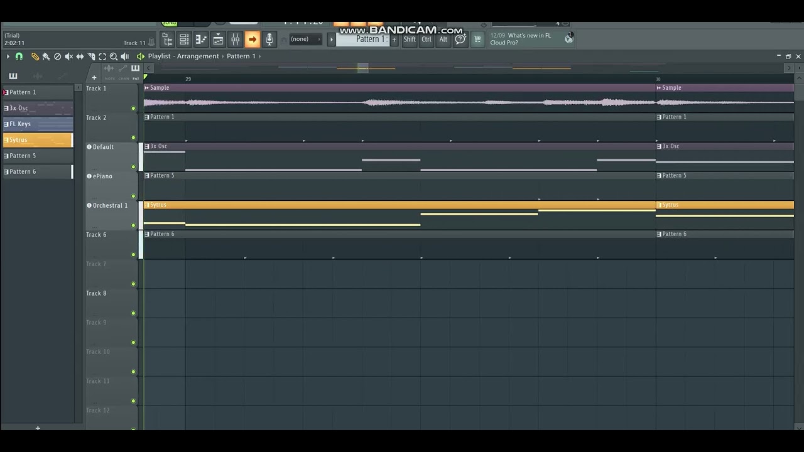Mute the Default track green switch

tap(133, 167)
